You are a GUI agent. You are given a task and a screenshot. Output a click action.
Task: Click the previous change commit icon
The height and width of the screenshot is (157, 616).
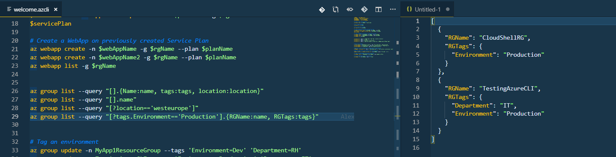pyautogui.click(x=350, y=9)
